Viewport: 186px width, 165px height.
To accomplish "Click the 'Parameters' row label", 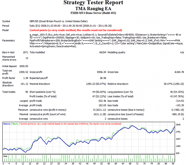I will (x=8, y=41).
